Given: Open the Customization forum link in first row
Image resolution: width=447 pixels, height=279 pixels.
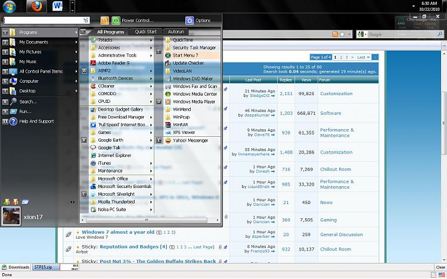Looking at the screenshot, I should tap(336, 93).
